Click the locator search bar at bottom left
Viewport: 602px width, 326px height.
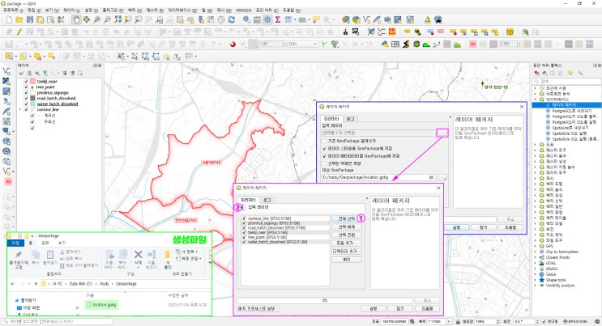click(58, 321)
